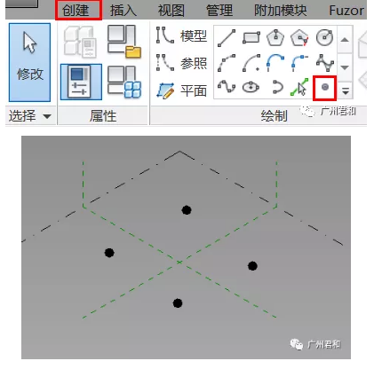Image resolution: width=390 pixels, height=369 pixels.
Task: Switch to the 插入 tab
Action: (x=123, y=11)
